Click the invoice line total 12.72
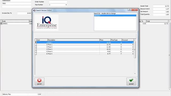This screenshot has height=96, width=171. coord(157,23)
